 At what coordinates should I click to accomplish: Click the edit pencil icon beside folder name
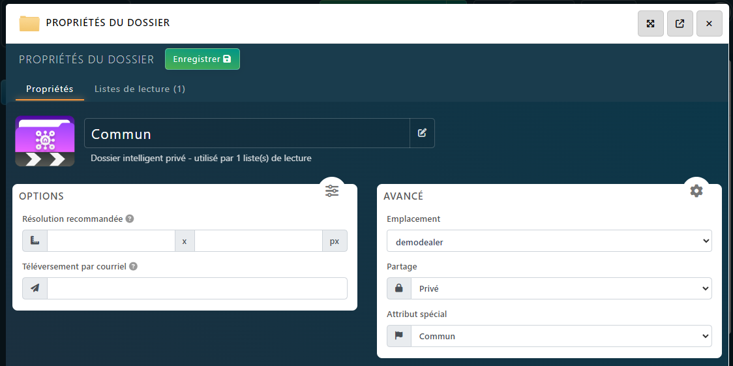pos(422,133)
